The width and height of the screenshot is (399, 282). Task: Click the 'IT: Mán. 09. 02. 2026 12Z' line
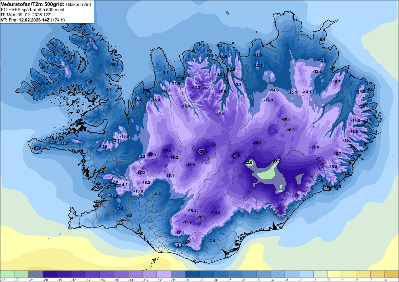26,15
